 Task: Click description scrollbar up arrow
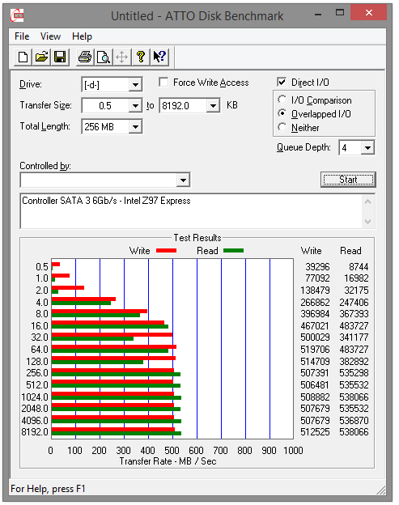click(368, 202)
